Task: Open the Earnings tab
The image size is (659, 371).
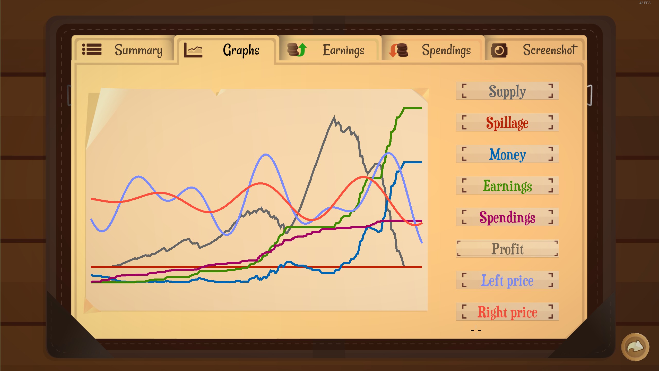Action: 343,50
